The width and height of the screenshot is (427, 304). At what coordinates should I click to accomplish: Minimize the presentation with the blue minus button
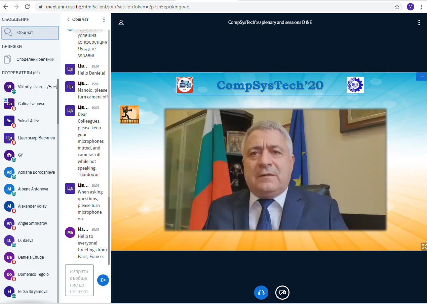[422, 77]
